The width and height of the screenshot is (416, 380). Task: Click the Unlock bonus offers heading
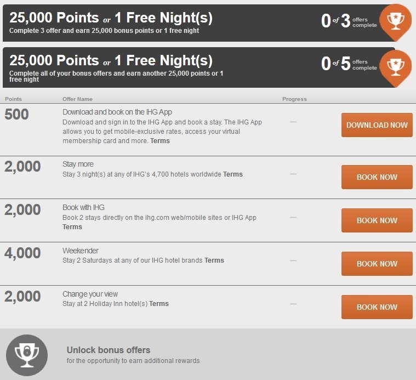(x=109, y=350)
